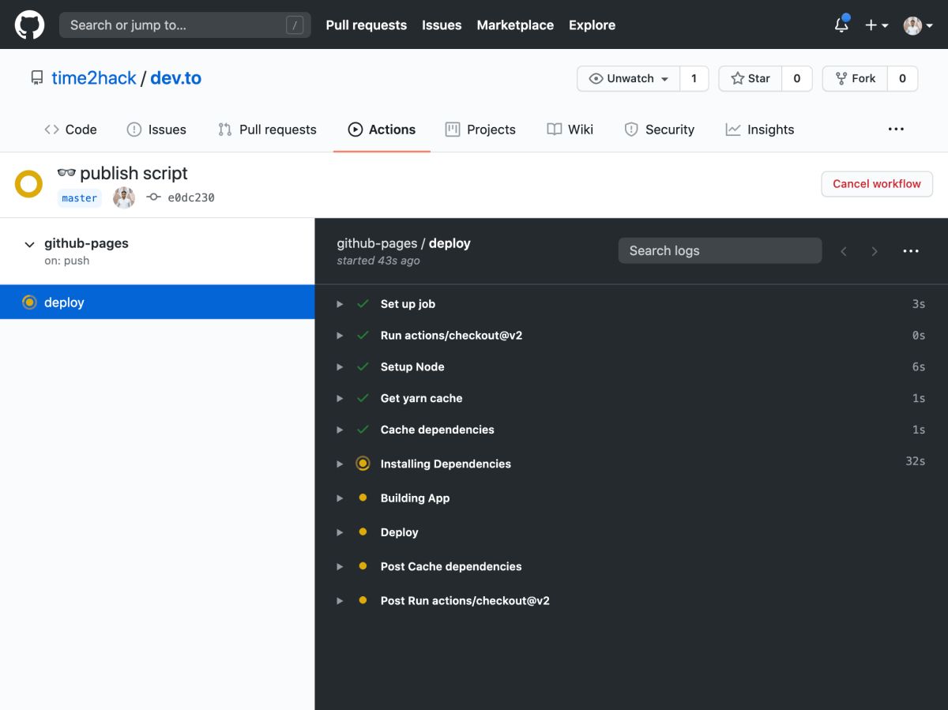The width and height of the screenshot is (948, 710).
Task: Collapse the github-pages workflow group
Action: coord(29,245)
